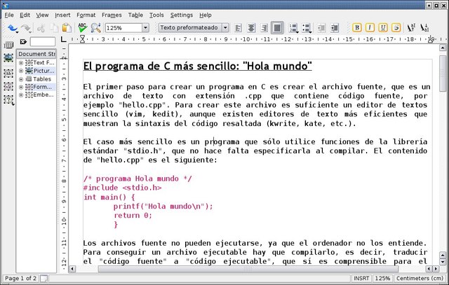This screenshot has width=449, height=285.
Task: Center align the paragraph
Action: (251, 28)
